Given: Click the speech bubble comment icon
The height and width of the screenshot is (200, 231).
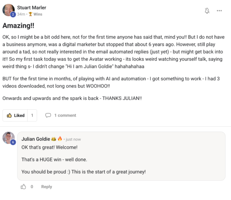Looking at the screenshot, I should [x=48, y=116].
